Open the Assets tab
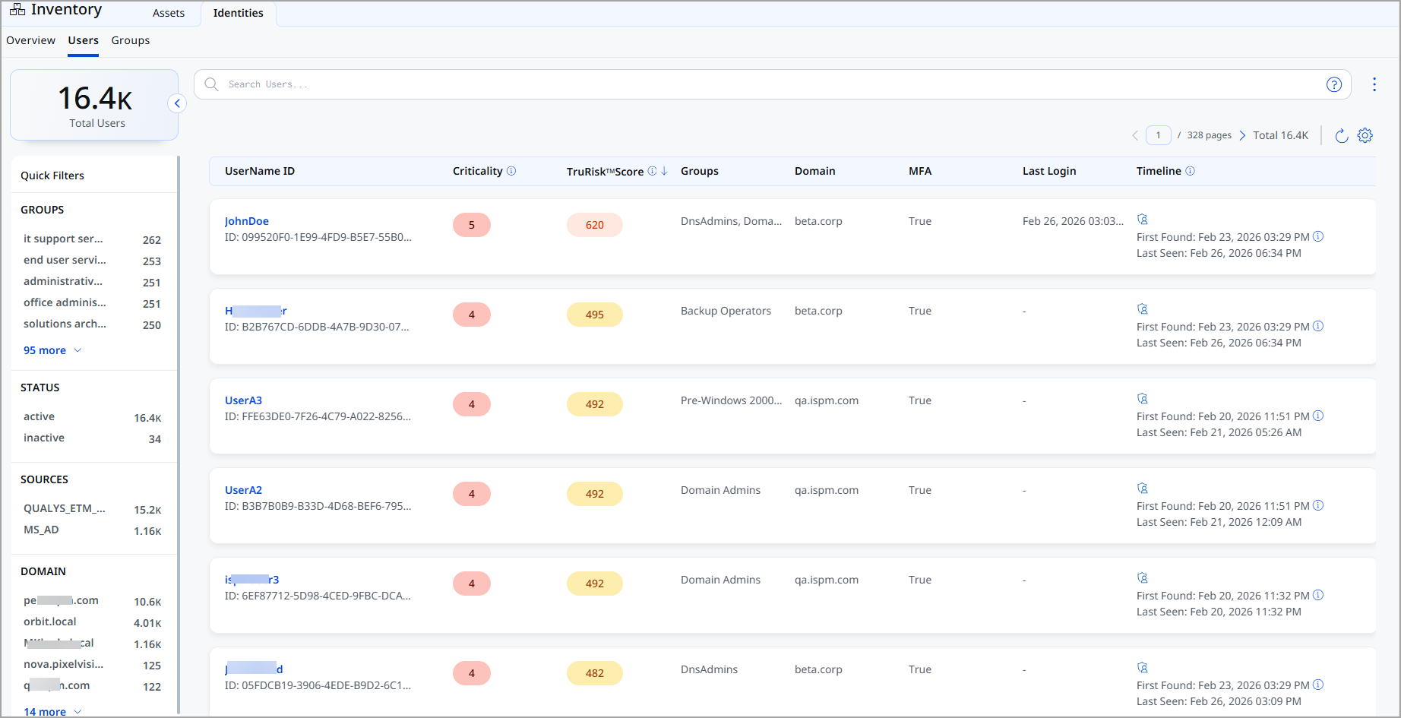The image size is (1401, 718). pos(169,13)
